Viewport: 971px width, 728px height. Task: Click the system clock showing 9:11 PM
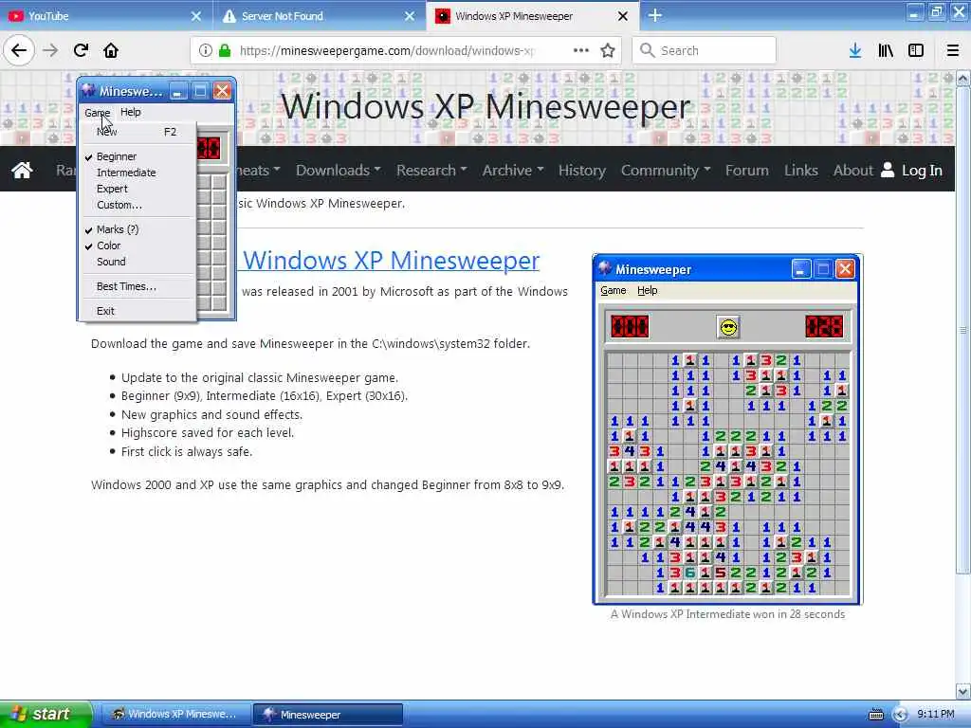(x=936, y=715)
